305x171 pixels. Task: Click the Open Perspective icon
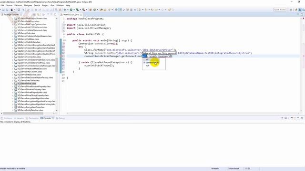point(291,9)
